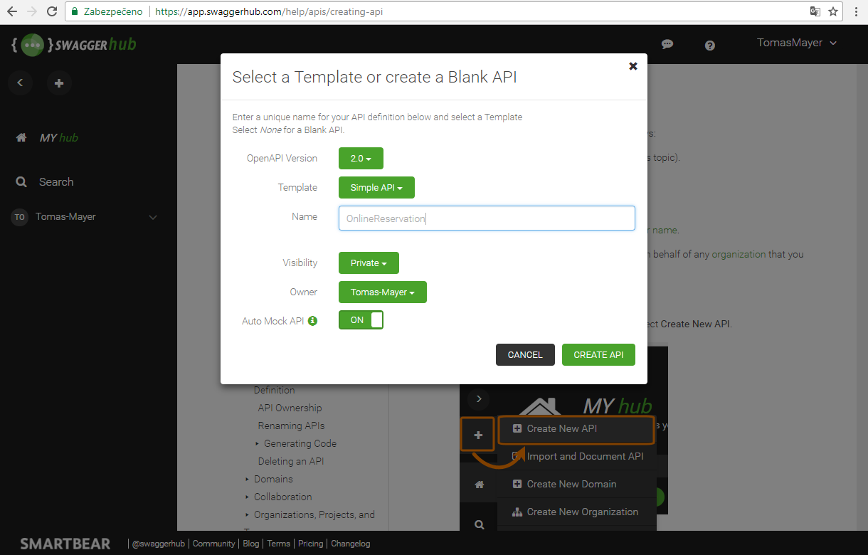This screenshot has height=555, width=868.
Task: Bookmark page with the star icon
Action: pyautogui.click(x=833, y=11)
